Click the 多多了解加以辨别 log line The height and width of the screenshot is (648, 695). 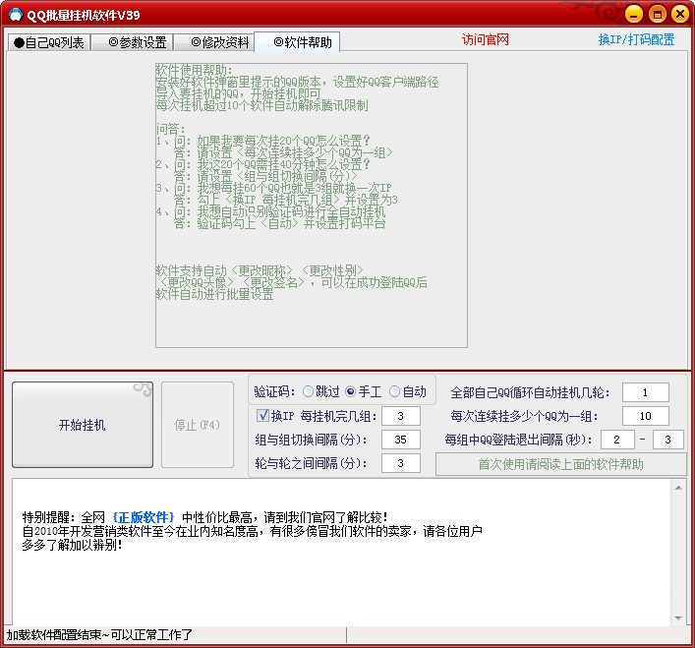tap(72, 545)
